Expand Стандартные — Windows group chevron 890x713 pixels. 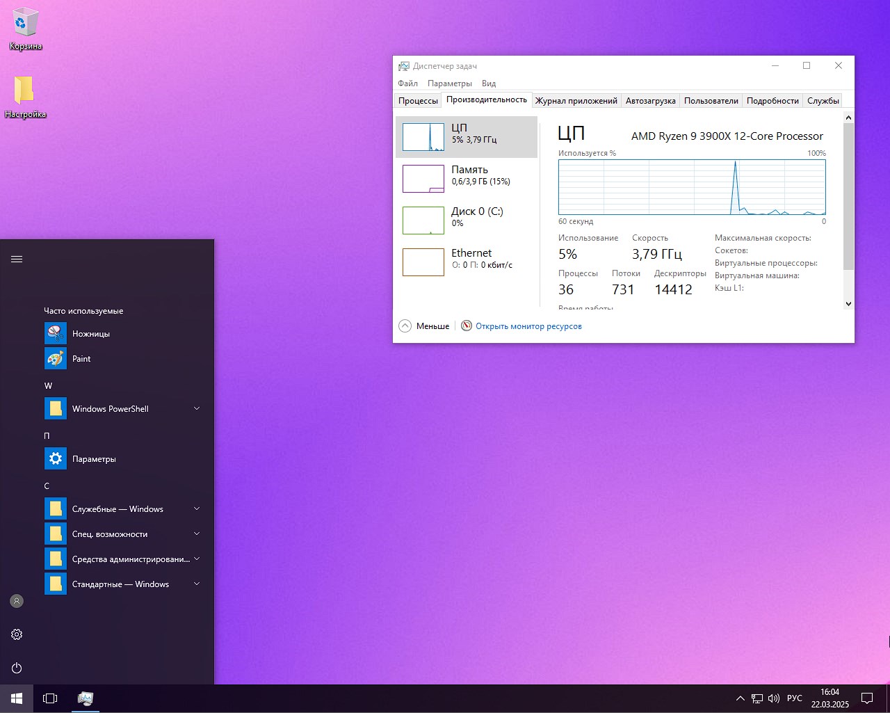(197, 584)
